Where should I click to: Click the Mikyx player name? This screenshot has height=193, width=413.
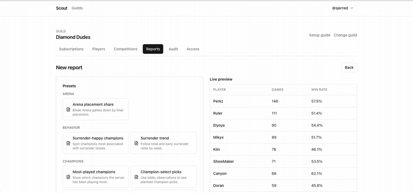point(219,137)
